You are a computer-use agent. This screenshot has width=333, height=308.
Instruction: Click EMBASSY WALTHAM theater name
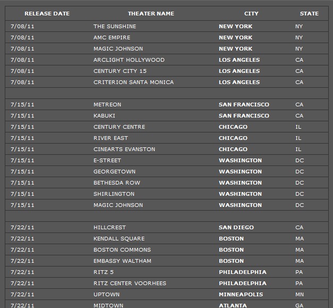[122, 261]
